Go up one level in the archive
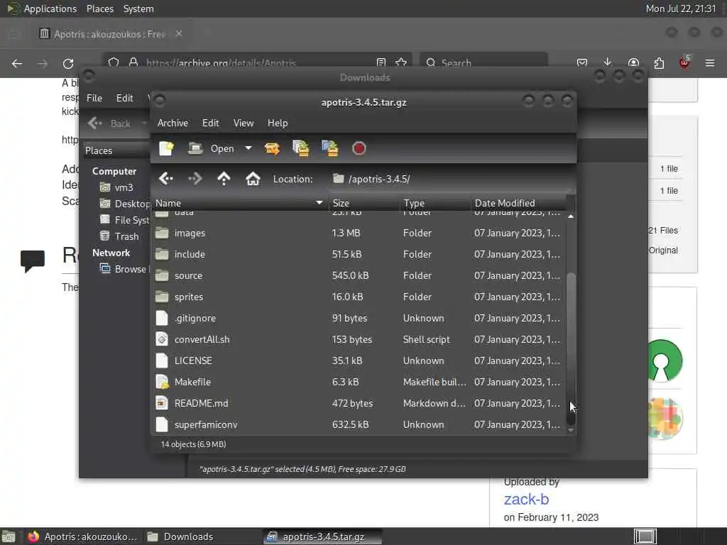The width and height of the screenshot is (727, 545). point(224,178)
